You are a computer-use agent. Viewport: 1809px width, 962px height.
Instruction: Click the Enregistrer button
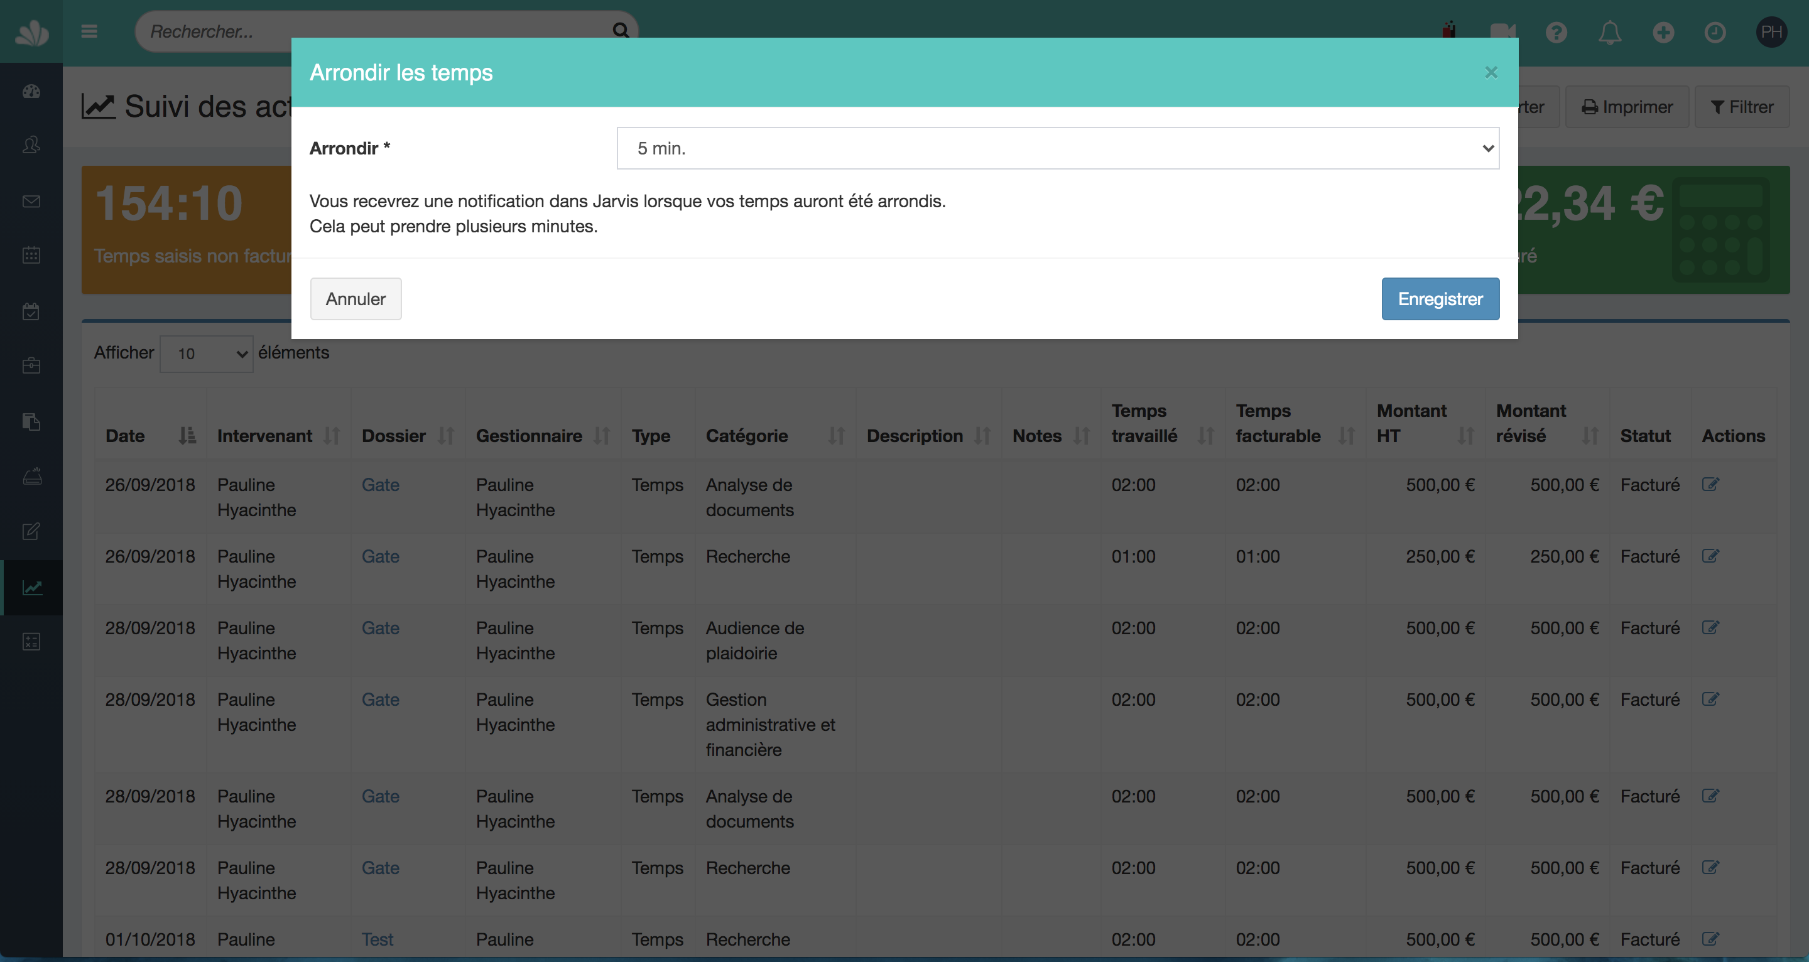(x=1440, y=299)
